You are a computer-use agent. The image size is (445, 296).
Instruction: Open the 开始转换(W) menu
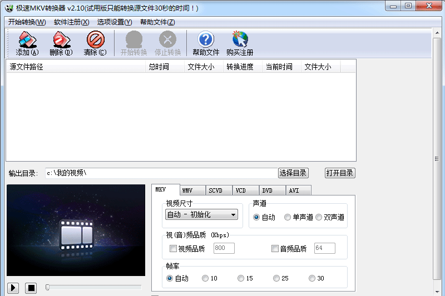point(27,22)
